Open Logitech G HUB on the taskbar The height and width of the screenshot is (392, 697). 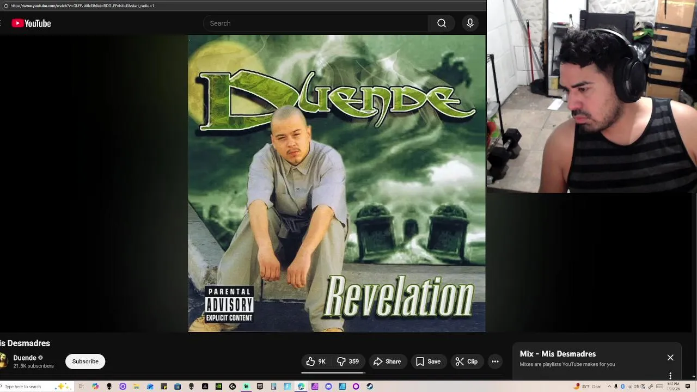(x=233, y=387)
